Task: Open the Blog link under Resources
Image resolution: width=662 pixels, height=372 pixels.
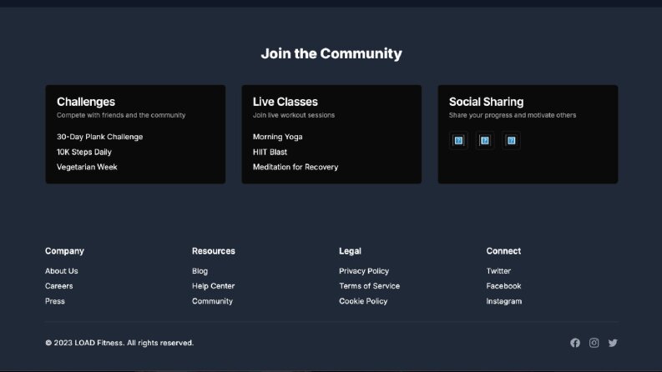Action: (x=200, y=271)
